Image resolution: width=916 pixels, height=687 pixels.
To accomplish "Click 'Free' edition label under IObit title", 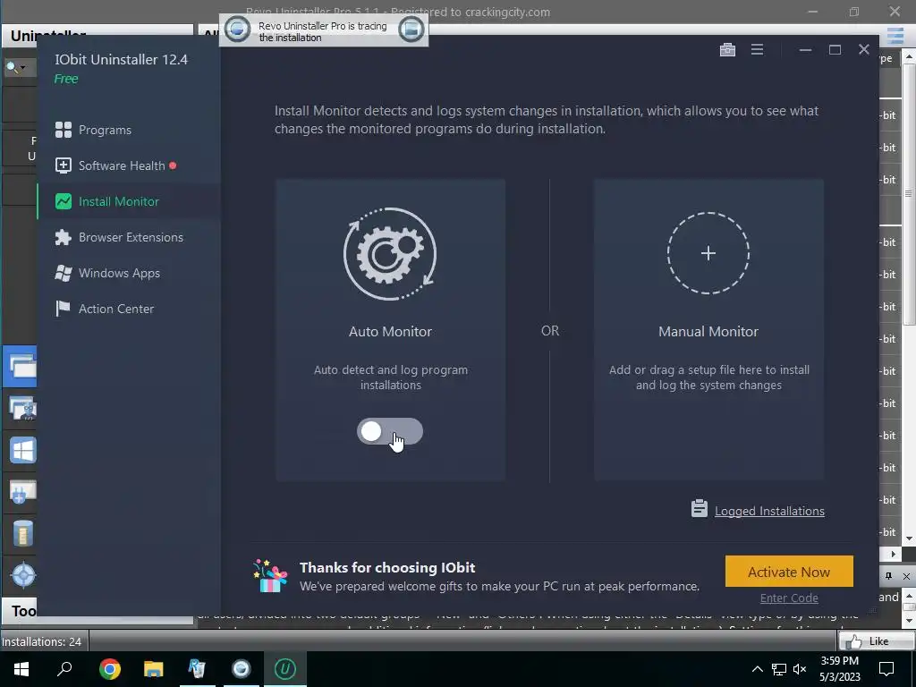I will tap(66, 79).
